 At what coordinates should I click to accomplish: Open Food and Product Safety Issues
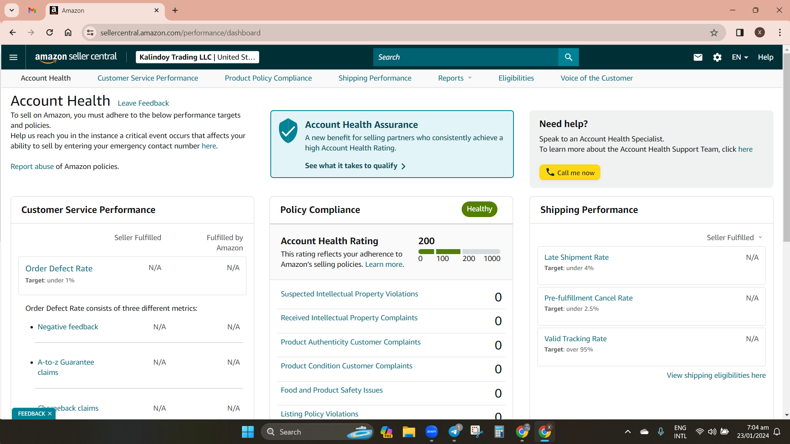coord(332,390)
